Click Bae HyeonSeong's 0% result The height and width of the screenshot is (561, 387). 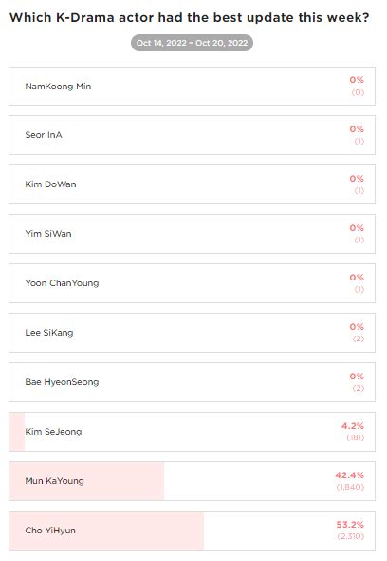pyautogui.click(x=357, y=377)
